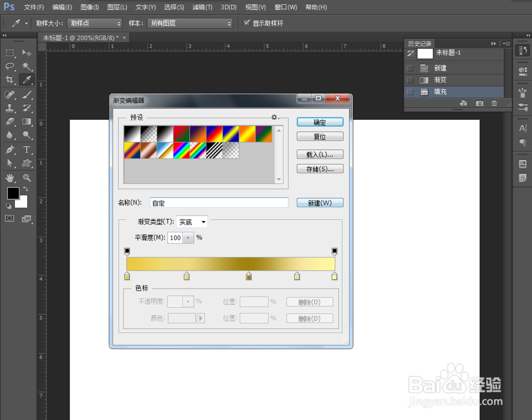Image resolution: width=532 pixels, height=420 pixels.
Task: Choose rainbow spectrum gradient preset
Action: (x=181, y=151)
